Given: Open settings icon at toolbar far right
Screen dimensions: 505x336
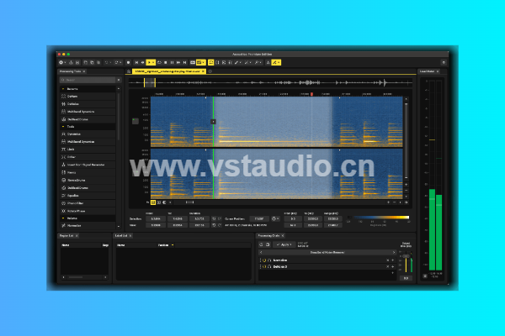Looking at the screenshot, I should tap(444, 62).
